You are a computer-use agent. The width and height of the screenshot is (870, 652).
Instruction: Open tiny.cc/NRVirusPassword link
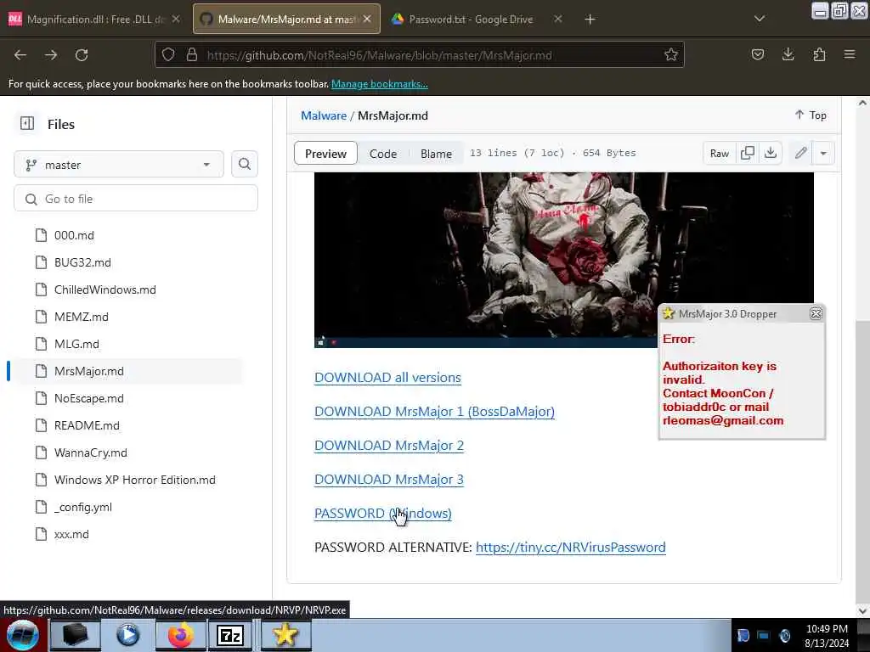tap(570, 548)
